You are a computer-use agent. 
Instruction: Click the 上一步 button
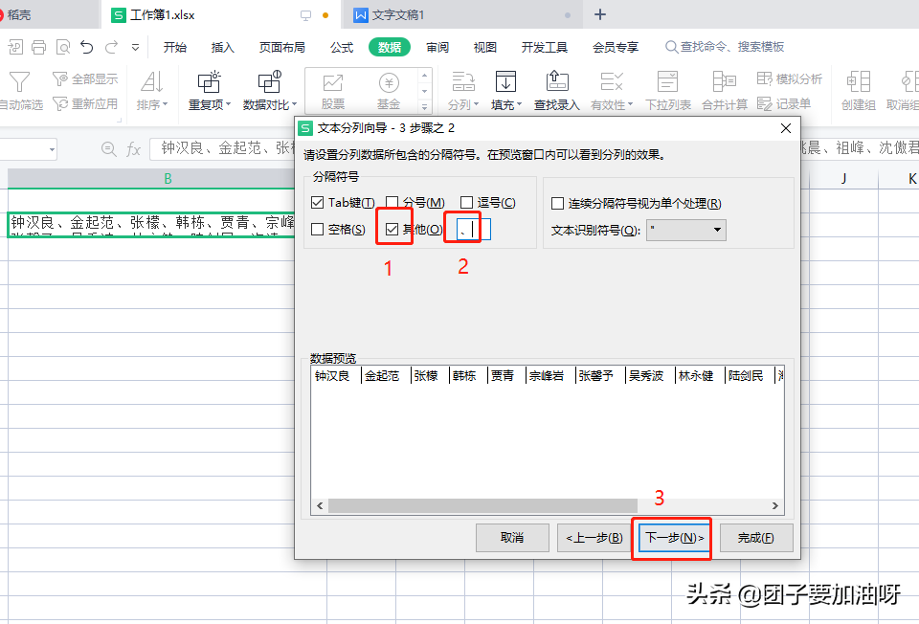click(594, 538)
